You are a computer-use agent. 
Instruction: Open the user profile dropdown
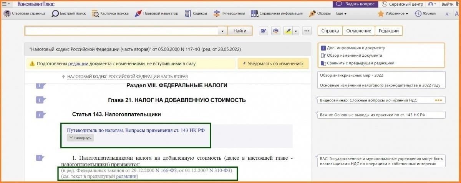433,4
